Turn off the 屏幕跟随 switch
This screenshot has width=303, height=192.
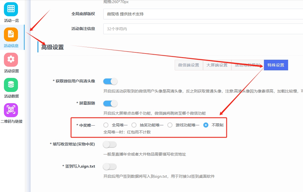pyautogui.click(x=110, y=103)
